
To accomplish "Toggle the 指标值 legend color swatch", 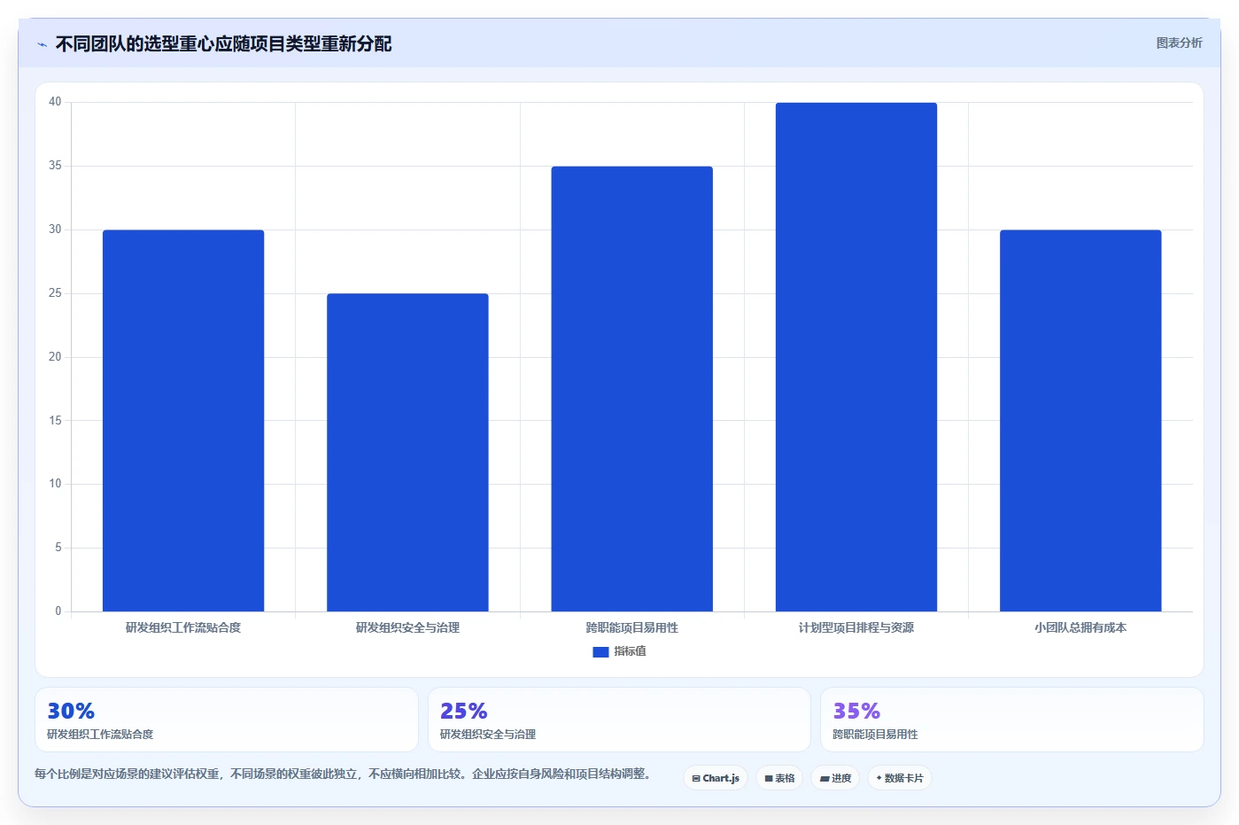I will pyautogui.click(x=600, y=651).
